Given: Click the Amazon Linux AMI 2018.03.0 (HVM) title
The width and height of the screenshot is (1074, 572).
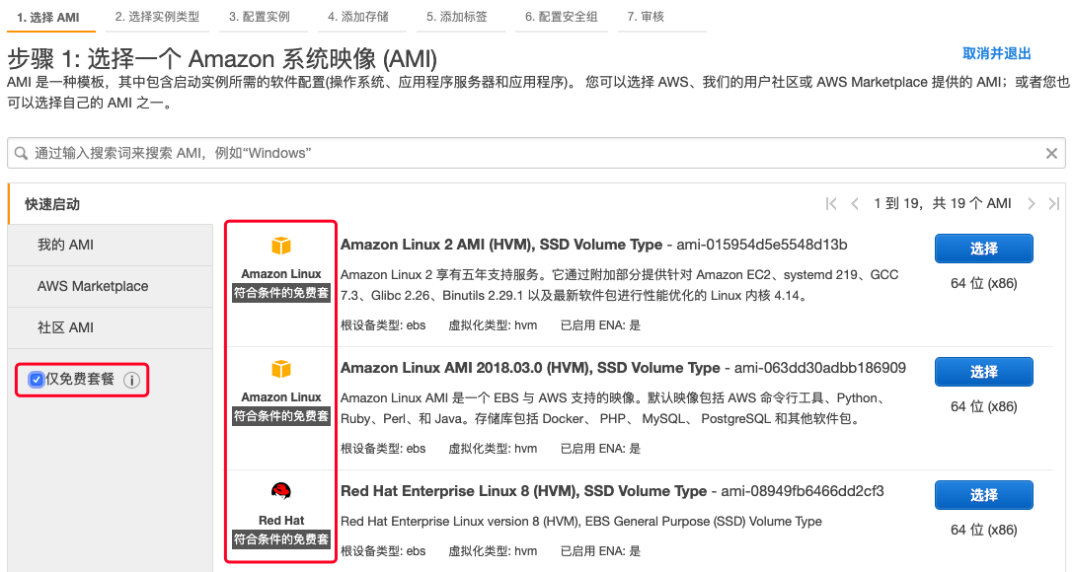Looking at the screenshot, I should pos(530,368).
